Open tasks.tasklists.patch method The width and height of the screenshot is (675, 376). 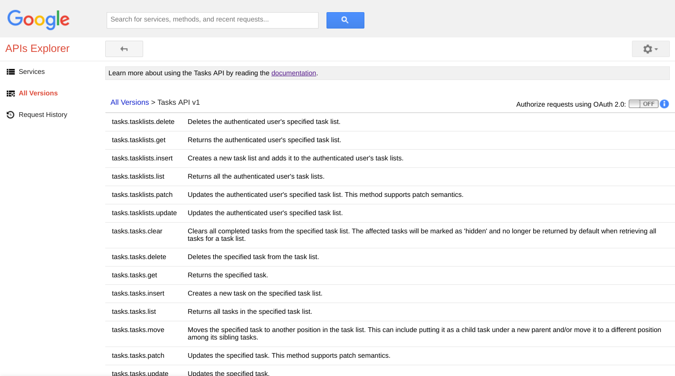pyautogui.click(x=142, y=195)
